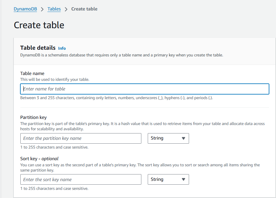Click the partition key name field
276x198 pixels.
(x=81, y=138)
